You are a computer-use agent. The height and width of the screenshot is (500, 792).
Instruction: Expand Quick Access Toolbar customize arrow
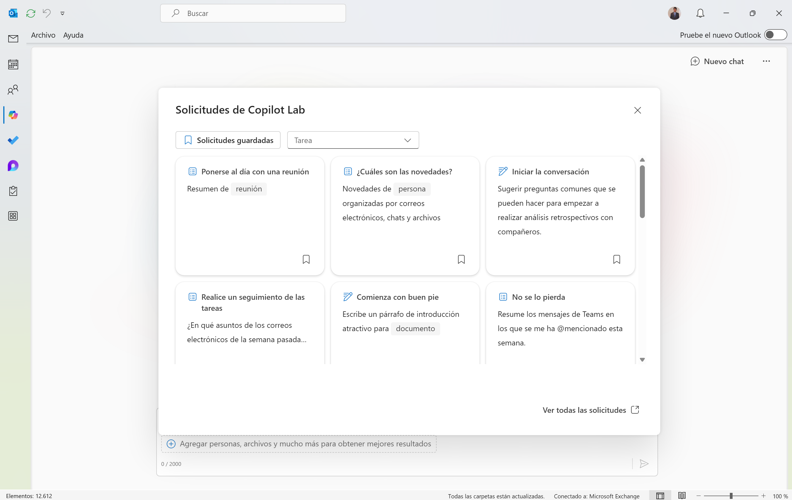point(62,13)
